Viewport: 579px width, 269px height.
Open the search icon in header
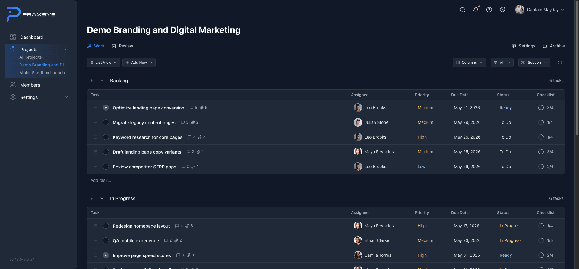pyautogui.click(x=462, y=10)
